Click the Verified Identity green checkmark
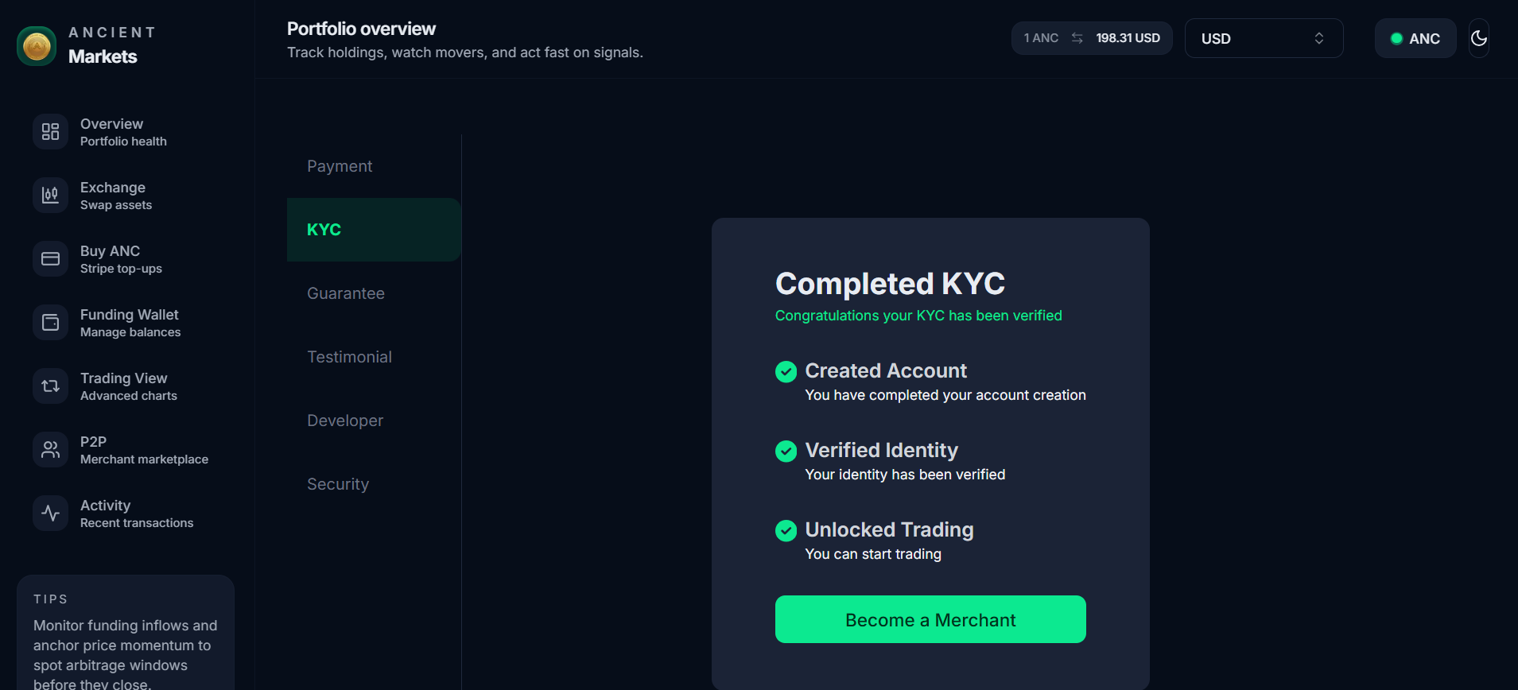The width and height of the screenshot is (1518, 690). tap(786, 452)
